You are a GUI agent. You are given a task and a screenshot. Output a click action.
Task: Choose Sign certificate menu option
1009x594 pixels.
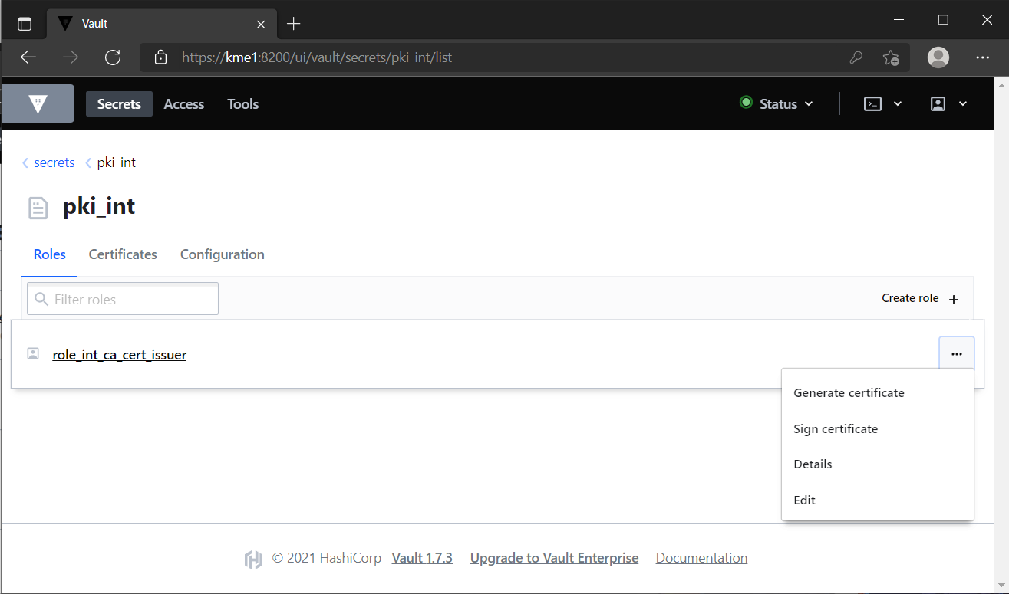point(836,429)
